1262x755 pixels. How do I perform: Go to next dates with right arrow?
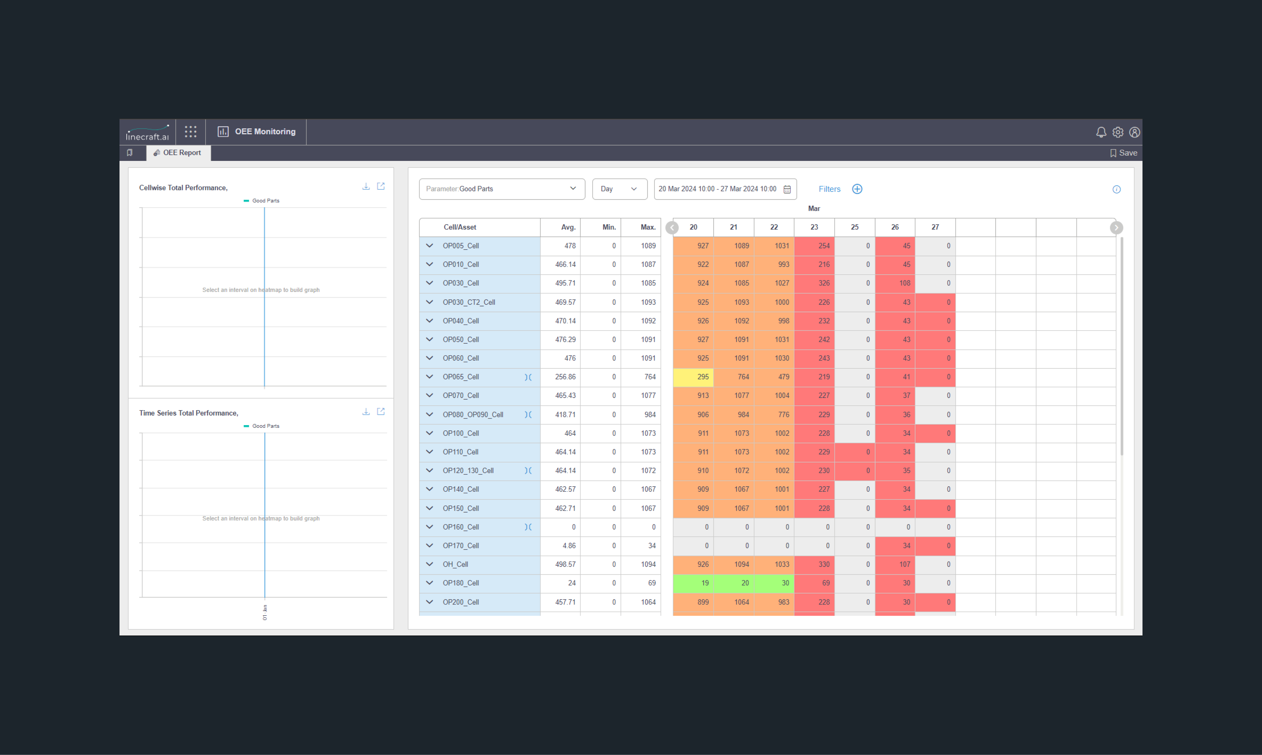(x=1116, y=227)
